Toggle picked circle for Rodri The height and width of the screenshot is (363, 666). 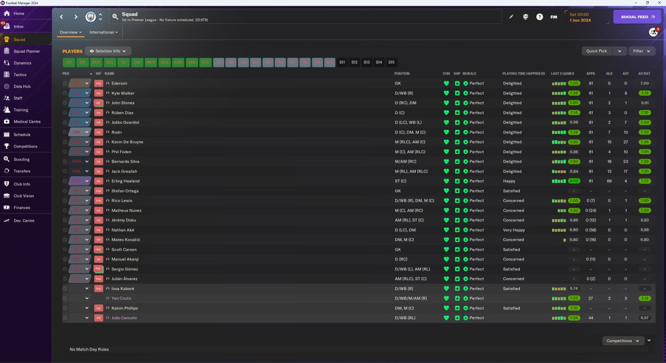[65, 132]
